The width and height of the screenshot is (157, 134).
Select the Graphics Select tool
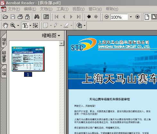[x=35, y=25]
